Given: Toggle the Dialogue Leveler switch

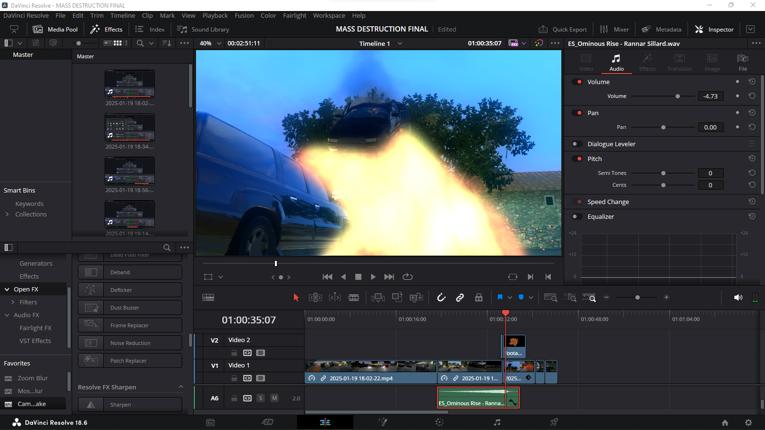Looking at the screenshot, I should (x=577, y=144).
